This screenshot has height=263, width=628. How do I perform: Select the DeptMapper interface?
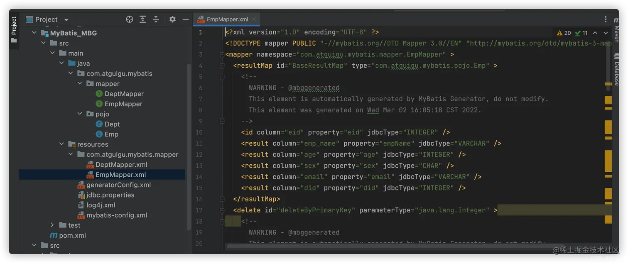tap(124, 94)
